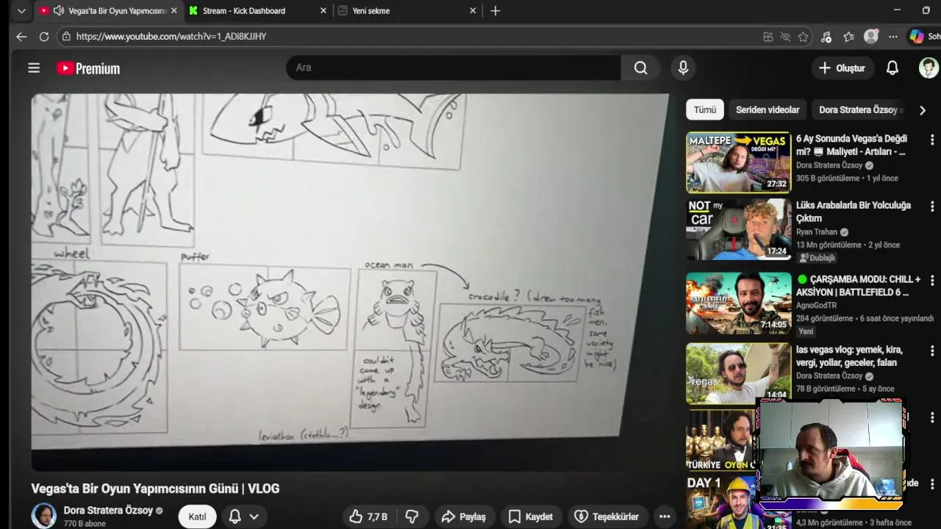The height and width of the screenshot is (529, 941).
Task: Open options for the 'Maltepe Vegas' video
Action: tap(932, 140)
